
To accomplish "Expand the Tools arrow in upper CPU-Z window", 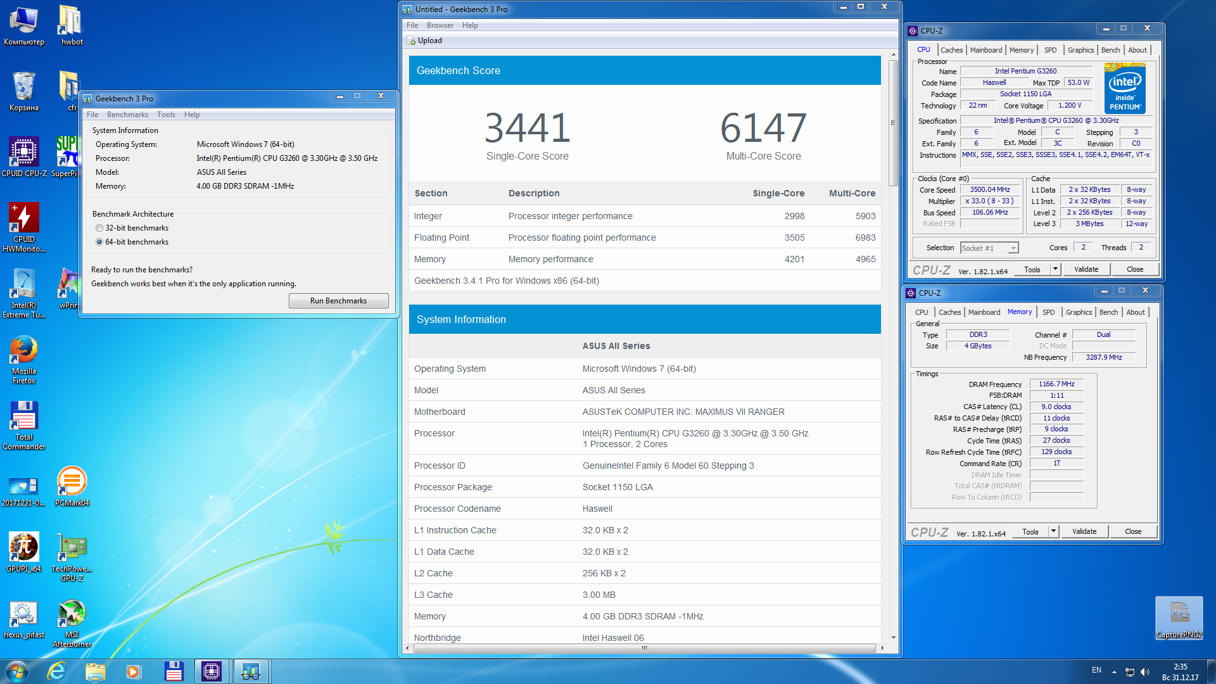I will [x=1055, y=269].
